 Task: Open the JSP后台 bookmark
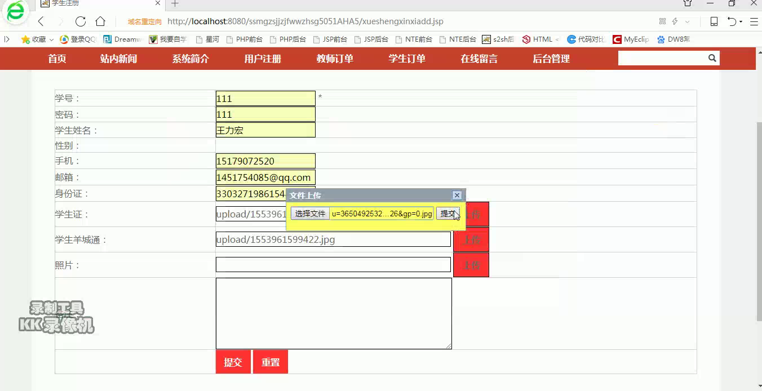[371, 39]
